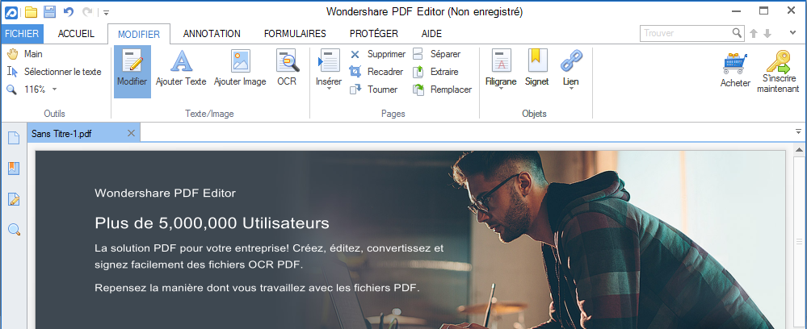Open the search side panel

pyautogui.click(x=14, y=229)
